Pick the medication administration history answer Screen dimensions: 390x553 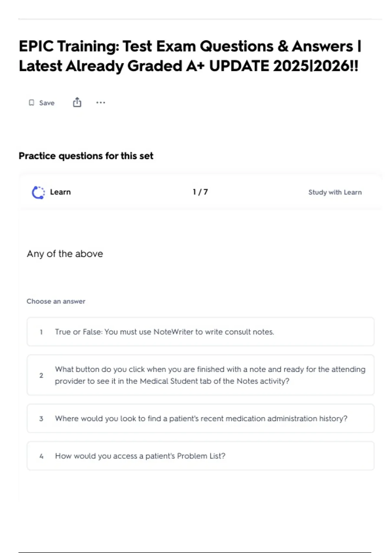click(x=201, y=418)
